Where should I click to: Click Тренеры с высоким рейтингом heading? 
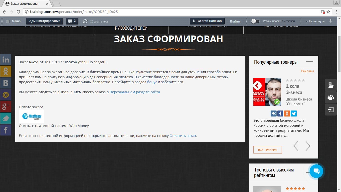(274, 172)
